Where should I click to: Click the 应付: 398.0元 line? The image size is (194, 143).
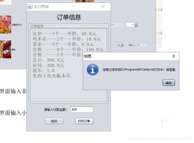pos(48,65)
